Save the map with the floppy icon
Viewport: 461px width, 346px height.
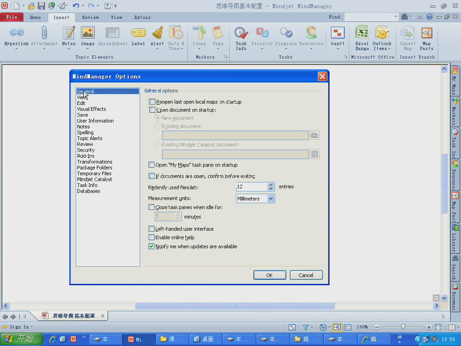tap(41, 5)
